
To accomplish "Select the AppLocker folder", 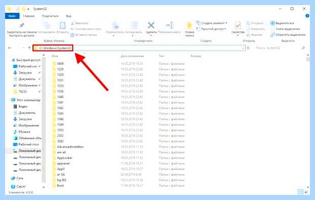I will click(x=62, y=158).
